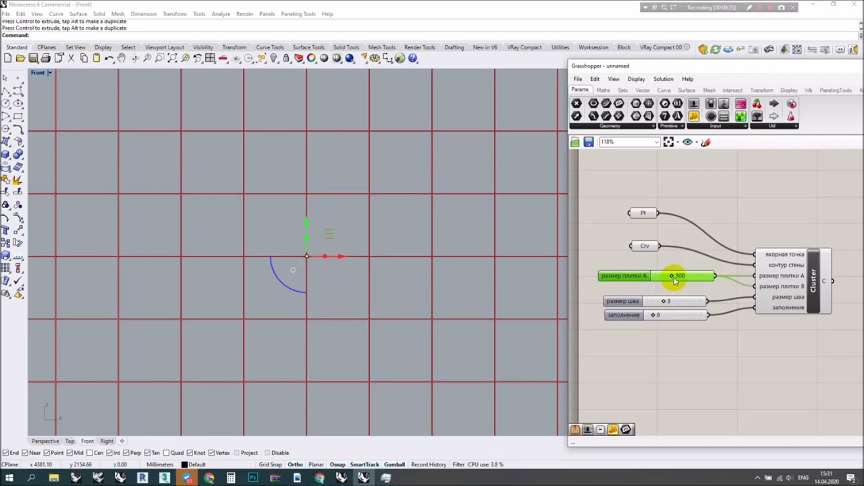
Task: Click the light bulb Hide/Show icon
Action: [x=273, y=58]
